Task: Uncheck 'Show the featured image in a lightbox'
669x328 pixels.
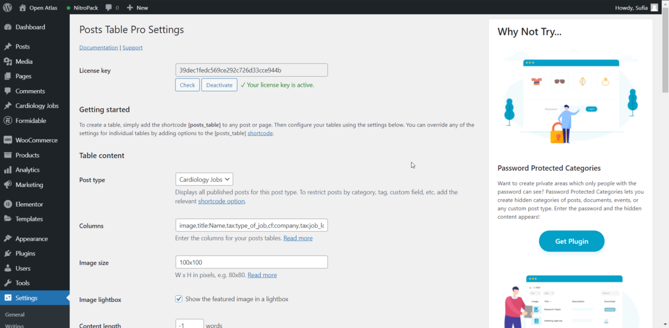Action: [179, 299]
